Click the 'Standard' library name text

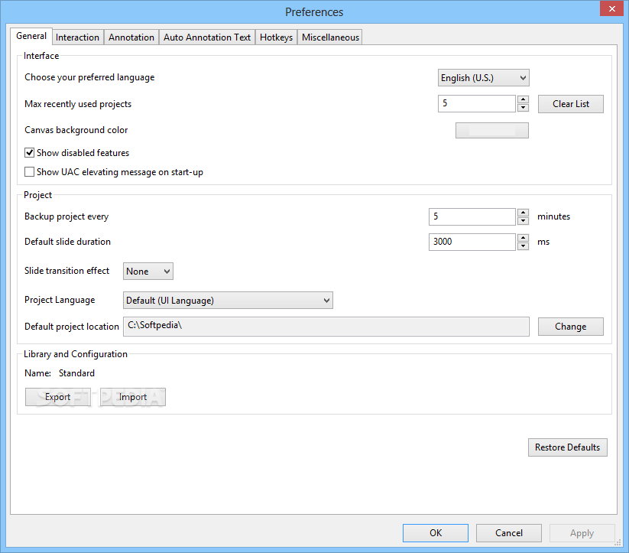pos(76,373)
